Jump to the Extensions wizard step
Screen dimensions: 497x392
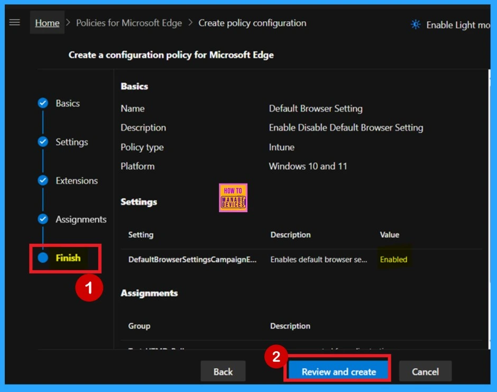[x=77, y=180]
